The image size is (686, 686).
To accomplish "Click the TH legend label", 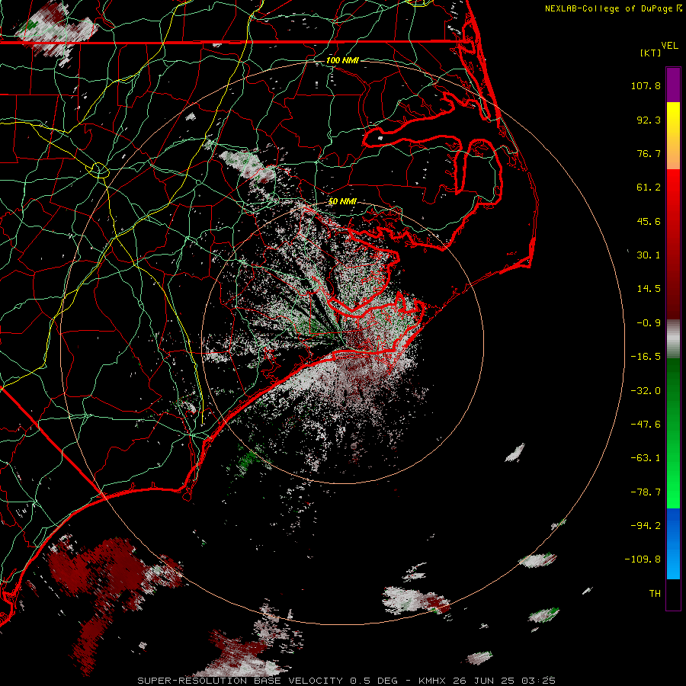I will (x=655, y=594).
